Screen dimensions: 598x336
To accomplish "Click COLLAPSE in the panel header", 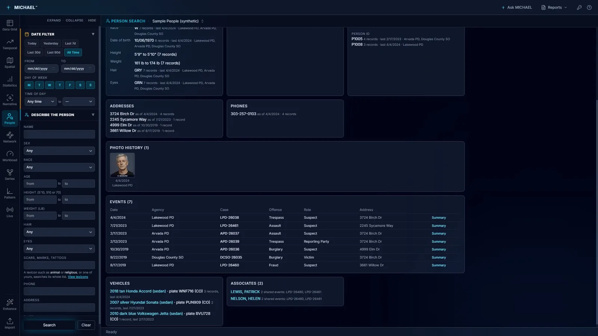I will pyautogui.click(x=74, y=21).
